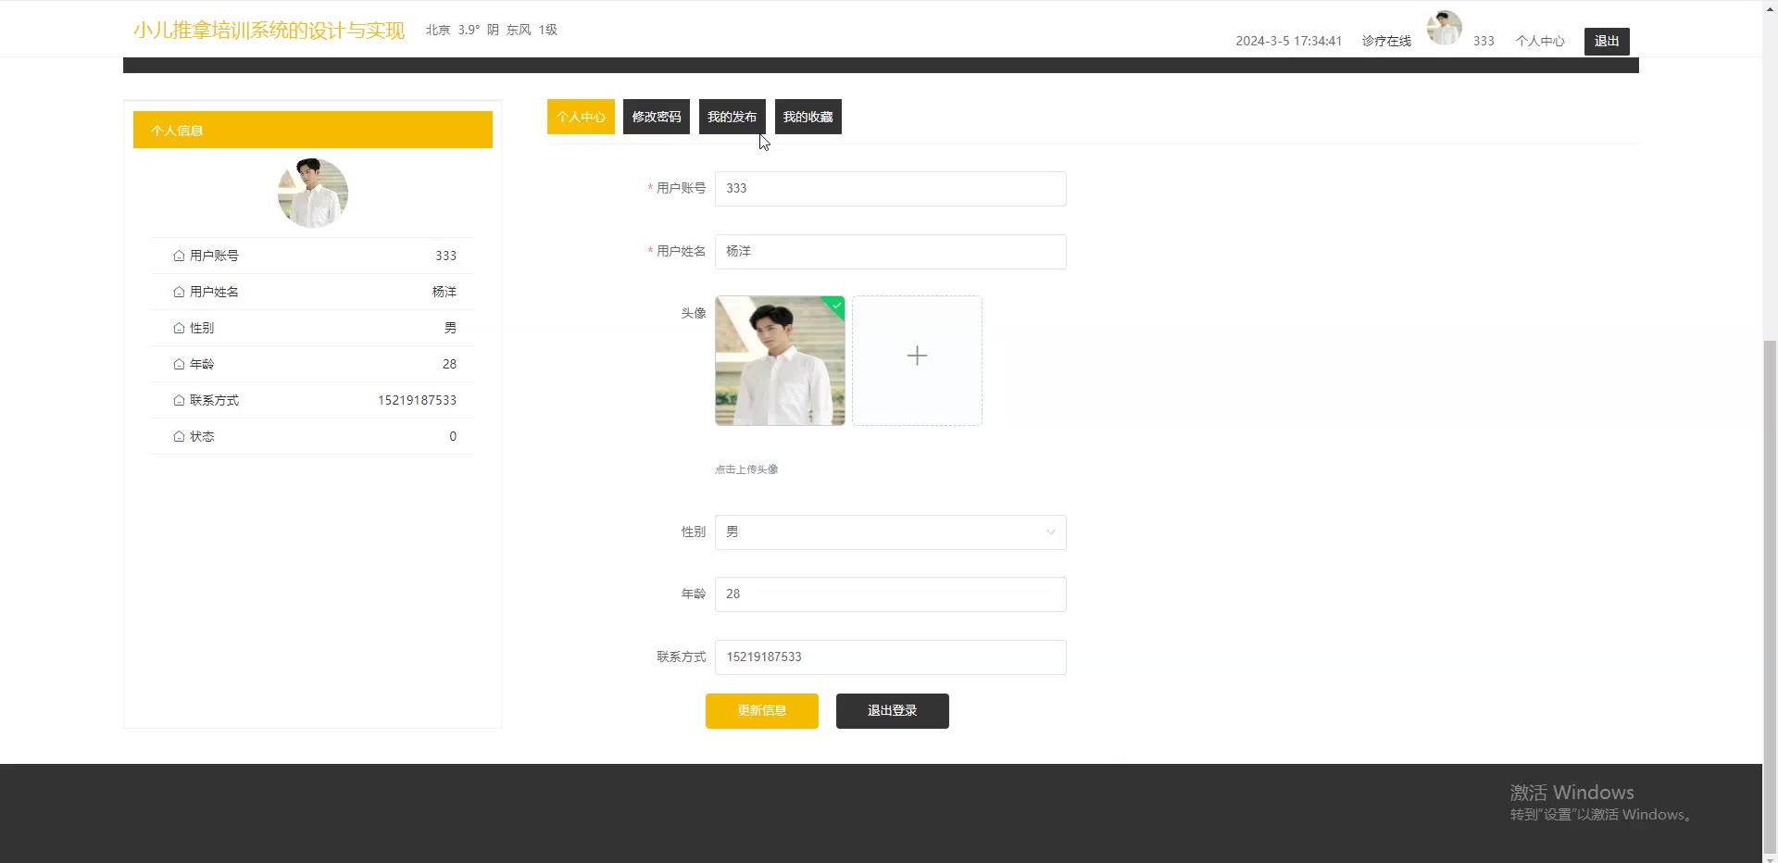Screen dimensions: 1778x863
Task: Click the small avatar in top header
Action: [1444, 28]
